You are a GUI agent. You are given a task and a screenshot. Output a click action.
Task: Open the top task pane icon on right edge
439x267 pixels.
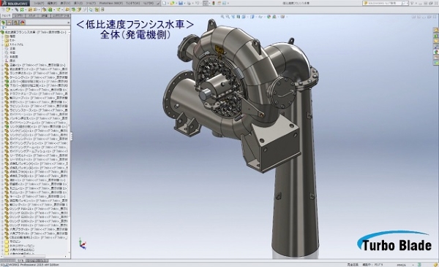point(436,30)
